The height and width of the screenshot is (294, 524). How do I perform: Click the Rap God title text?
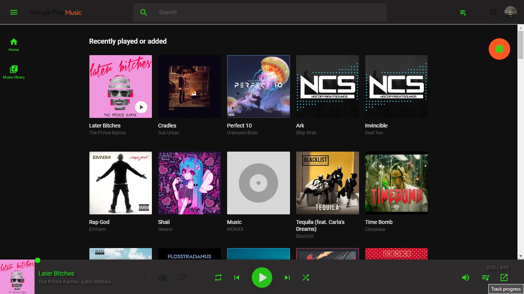99,222
